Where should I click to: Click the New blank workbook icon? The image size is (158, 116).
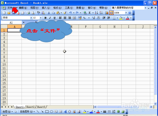click(4, 13)
